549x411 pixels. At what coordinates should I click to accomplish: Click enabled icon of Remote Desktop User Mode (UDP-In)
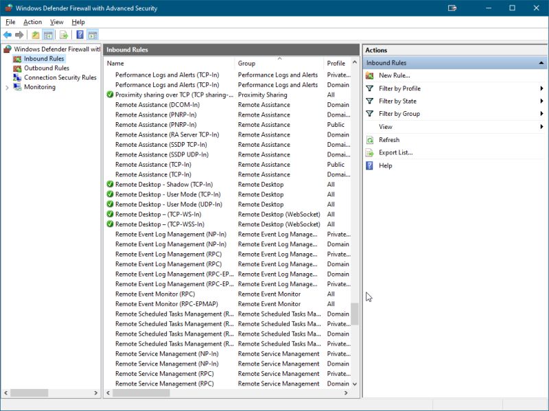click(x=110, y=204)
